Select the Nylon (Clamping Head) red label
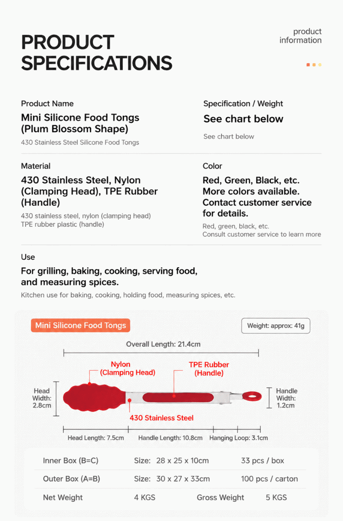Viewport: 343px width, 521px height. point(128,369)
